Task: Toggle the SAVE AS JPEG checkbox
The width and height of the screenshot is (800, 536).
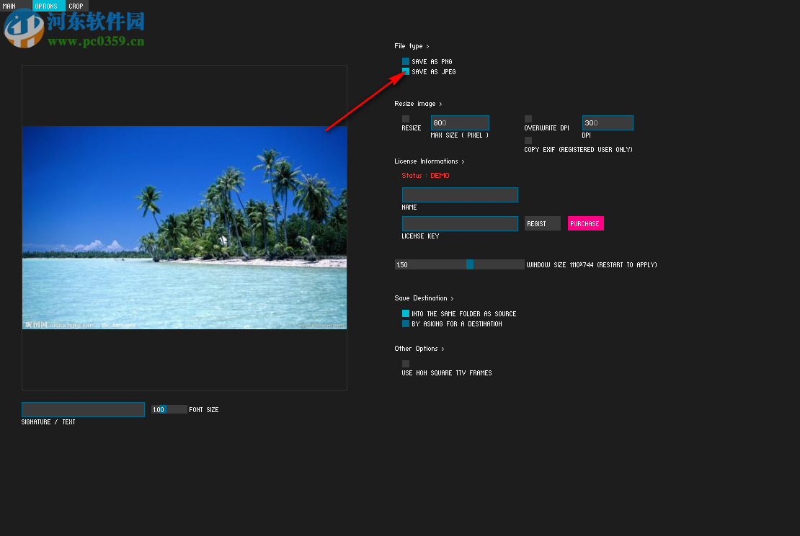Action: (x=406, y=71)
